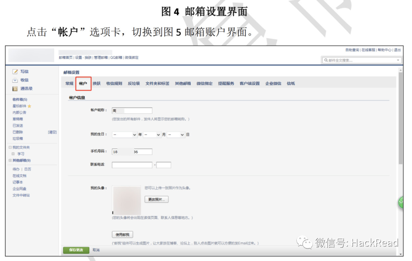Image resolution: width=412 pixels, height=261 pixels.
Task: Open 在线客服 link
Action: (x=369, y=50)
